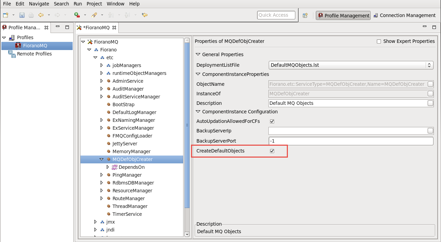Click the ThreadManager component icon
This screenshot has height=242, width=441.
pos(108,206)
